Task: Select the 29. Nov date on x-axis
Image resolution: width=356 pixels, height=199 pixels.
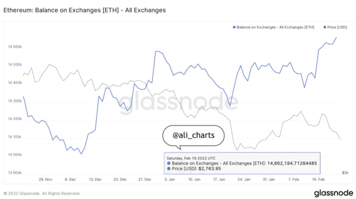Action: [x=45, y=180]
